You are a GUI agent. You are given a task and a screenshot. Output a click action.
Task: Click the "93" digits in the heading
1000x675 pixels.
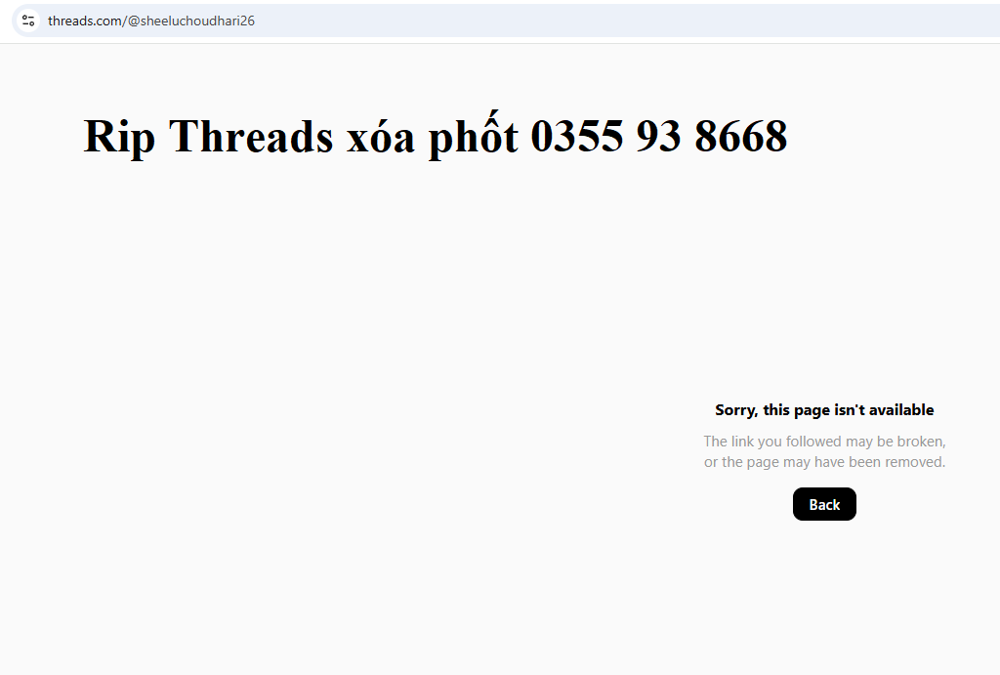(658, 135)
